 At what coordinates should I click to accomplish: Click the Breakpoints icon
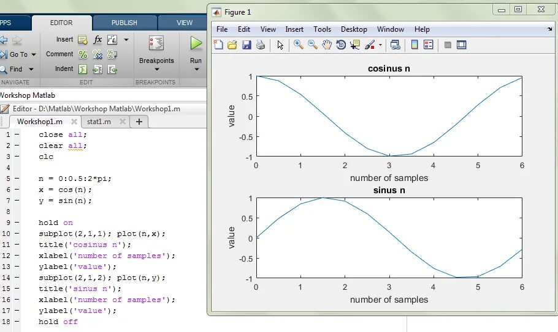coord(156,43)
